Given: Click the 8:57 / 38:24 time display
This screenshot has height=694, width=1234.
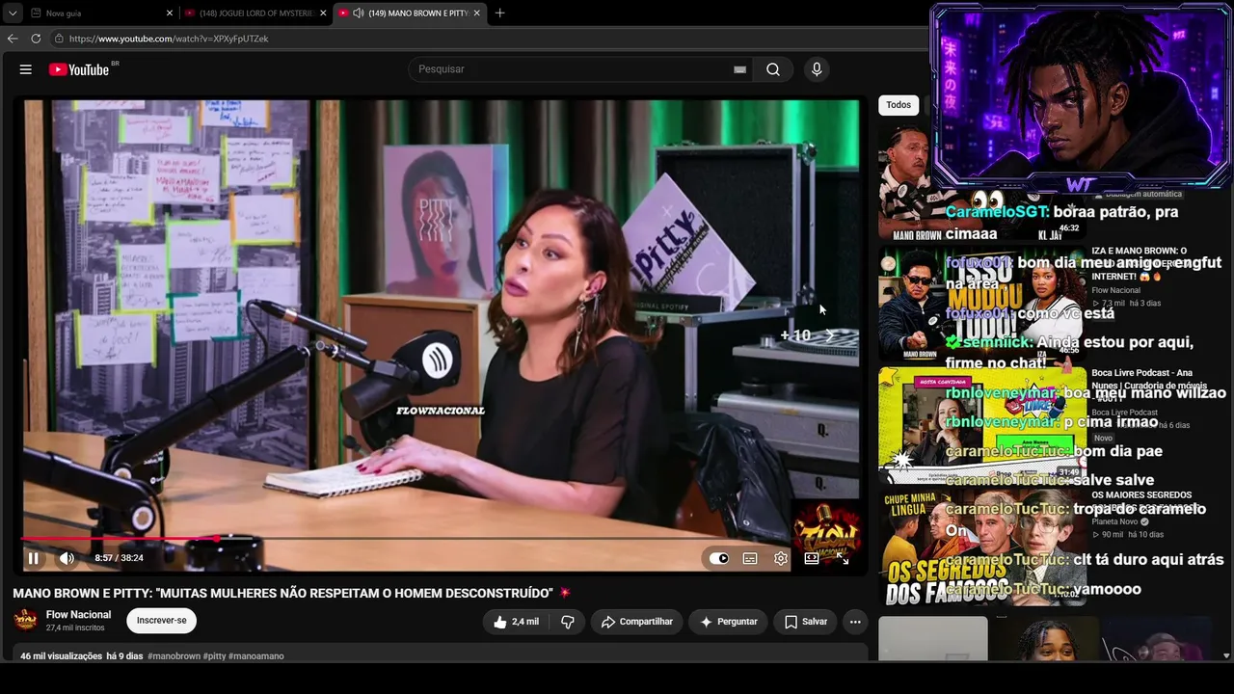Looking at the screenshot, I should click(119, 558).
